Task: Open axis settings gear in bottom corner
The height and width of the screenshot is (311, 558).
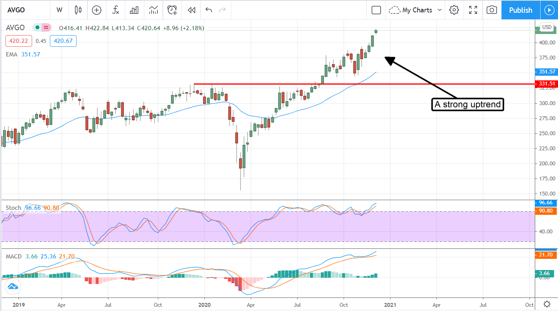Action: (547, 304)
